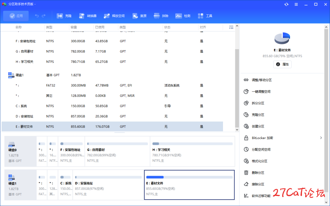Select the 抹除 (Wipe) toolbar icon
This screenshot has height=206, width=330.
click(x=157, y=16)
